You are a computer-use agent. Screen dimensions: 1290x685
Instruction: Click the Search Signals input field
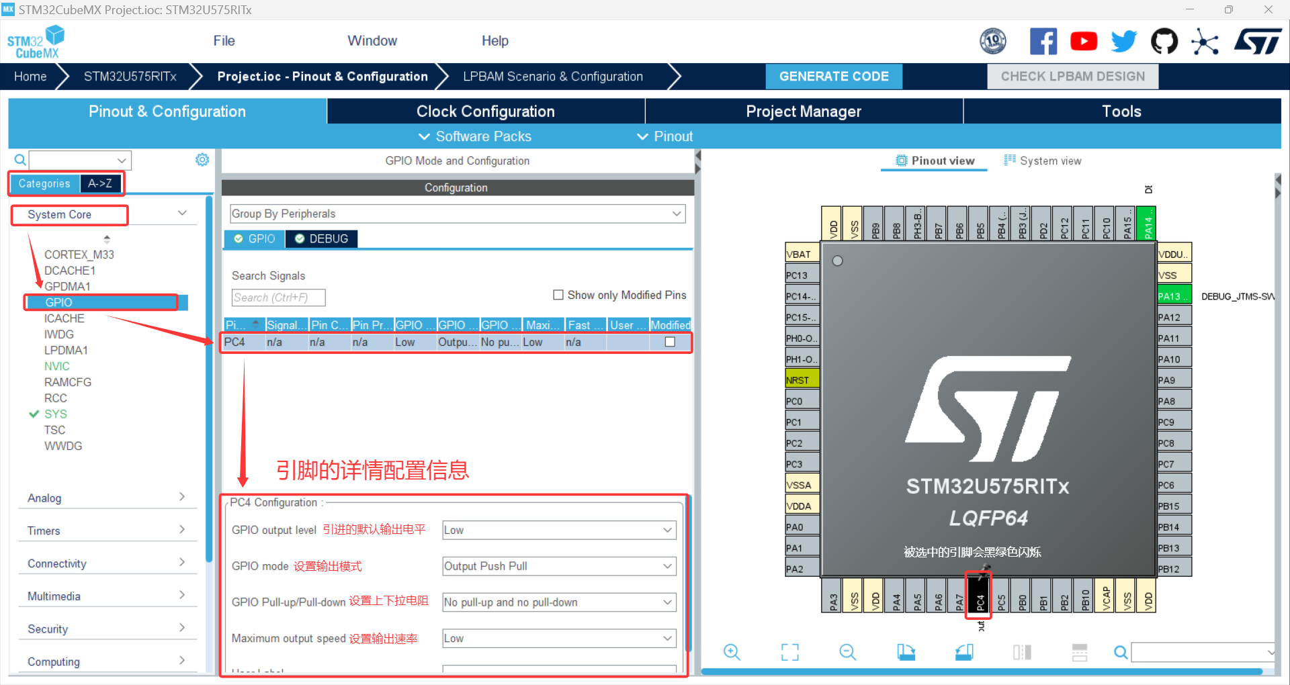pyautogui.click(x=279, y=298)
